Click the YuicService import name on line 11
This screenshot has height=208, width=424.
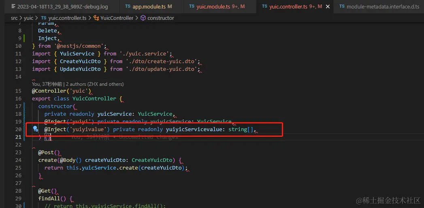click(x=77, y=54)
